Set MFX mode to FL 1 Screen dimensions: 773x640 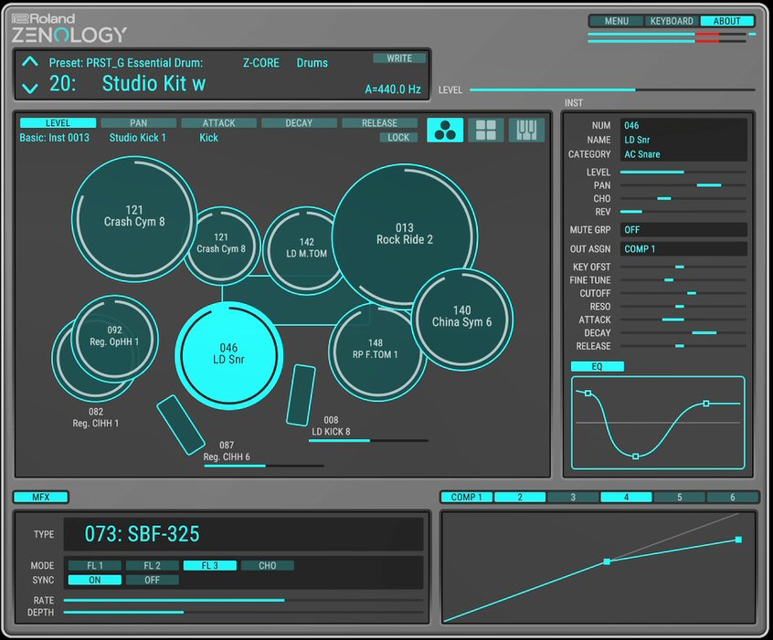pyautogui.click(x=95, y=566)
